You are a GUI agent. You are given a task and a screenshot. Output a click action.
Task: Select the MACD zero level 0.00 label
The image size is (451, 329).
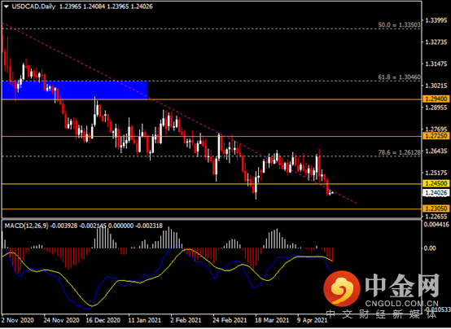[430, 248]
